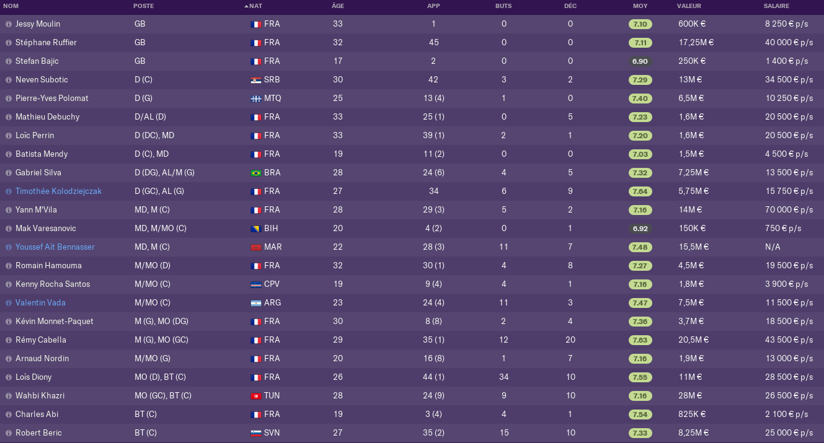
Task: Open info icon for Neven Subotic
Action: coord(9,80)
